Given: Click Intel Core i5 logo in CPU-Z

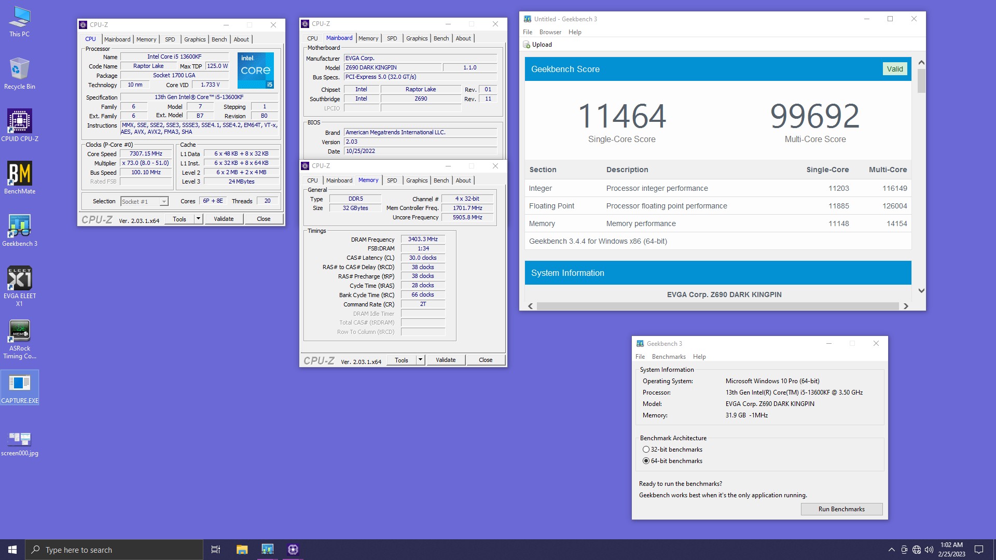Looking at the screenshot, I should [256, 71].
